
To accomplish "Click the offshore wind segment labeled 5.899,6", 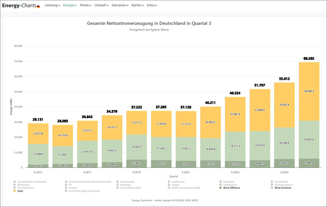I will 309,163.
